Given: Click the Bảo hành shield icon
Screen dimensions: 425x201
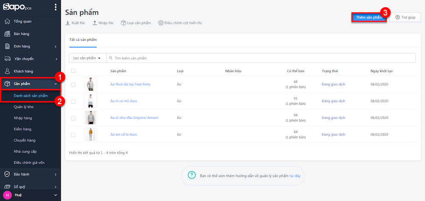Looking at the screenshot, I should 7,174.
